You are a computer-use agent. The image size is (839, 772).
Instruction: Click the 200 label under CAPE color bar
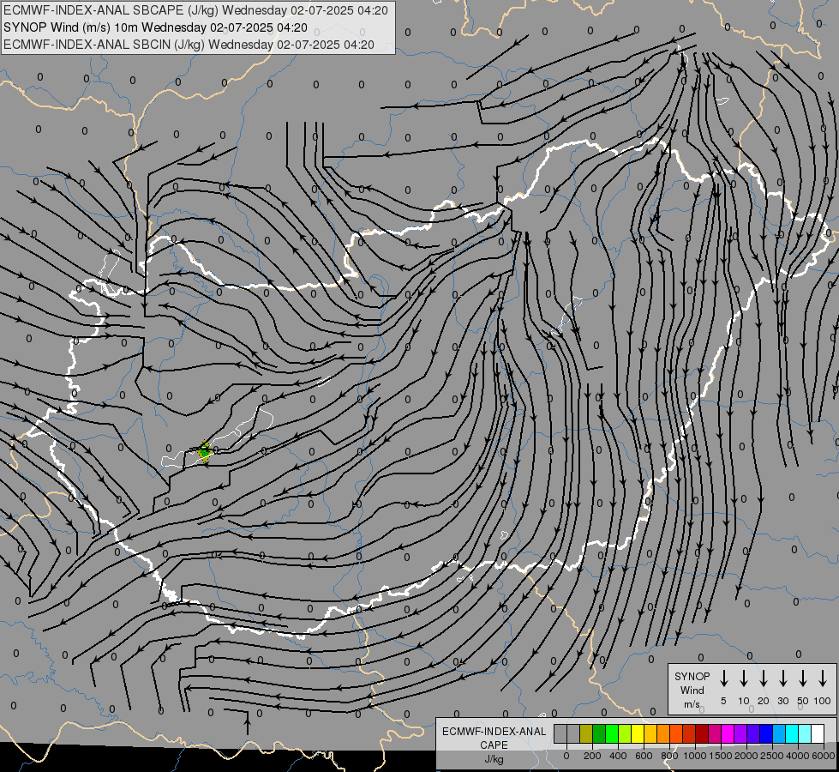coord(592,756)
